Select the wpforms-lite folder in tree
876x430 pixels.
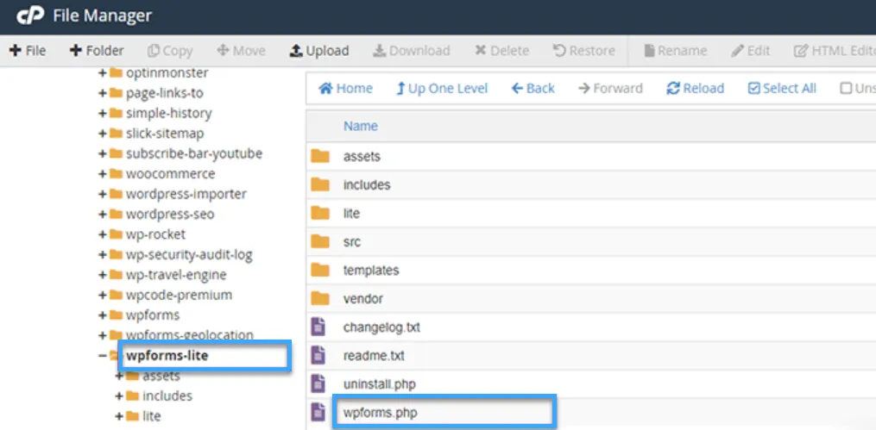[x=167, y=355]
